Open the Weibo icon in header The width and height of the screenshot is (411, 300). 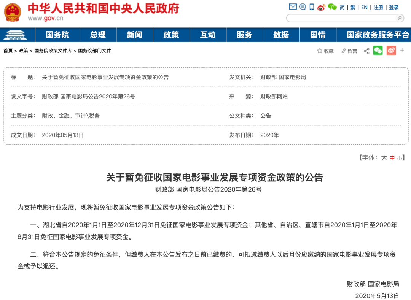click(x=321, y=7)
